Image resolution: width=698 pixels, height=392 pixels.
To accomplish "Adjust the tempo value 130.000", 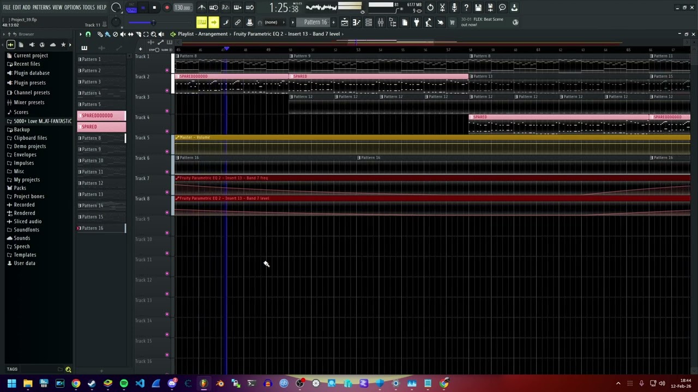I will click(x=183, y=8).
